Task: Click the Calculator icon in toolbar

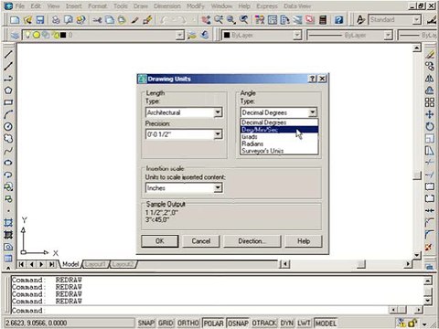Action: (323, 20)
